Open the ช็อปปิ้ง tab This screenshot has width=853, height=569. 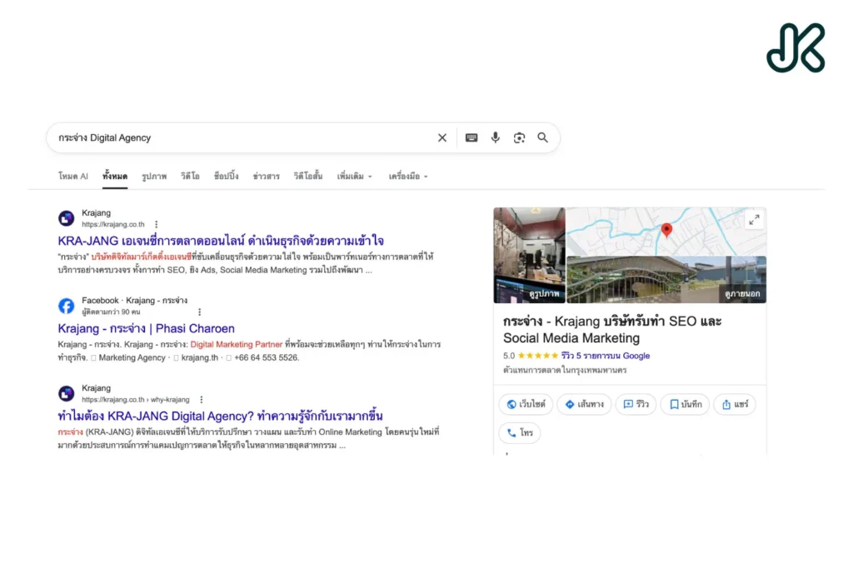(x=226, y=177)
